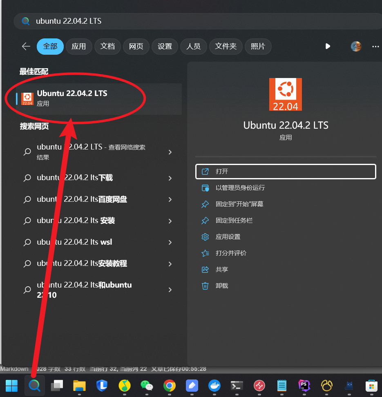Click the play icon near the avatar
The image size is (382, 397).
(328, 46)
